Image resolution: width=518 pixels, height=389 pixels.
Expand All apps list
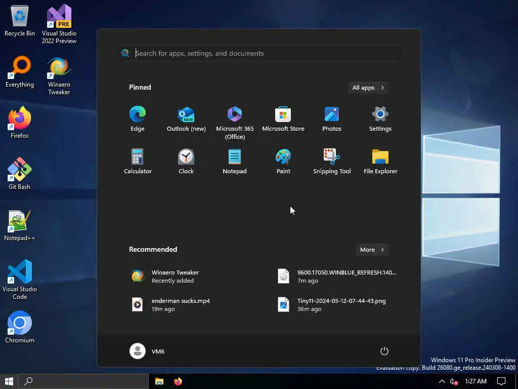pos(368,88)
